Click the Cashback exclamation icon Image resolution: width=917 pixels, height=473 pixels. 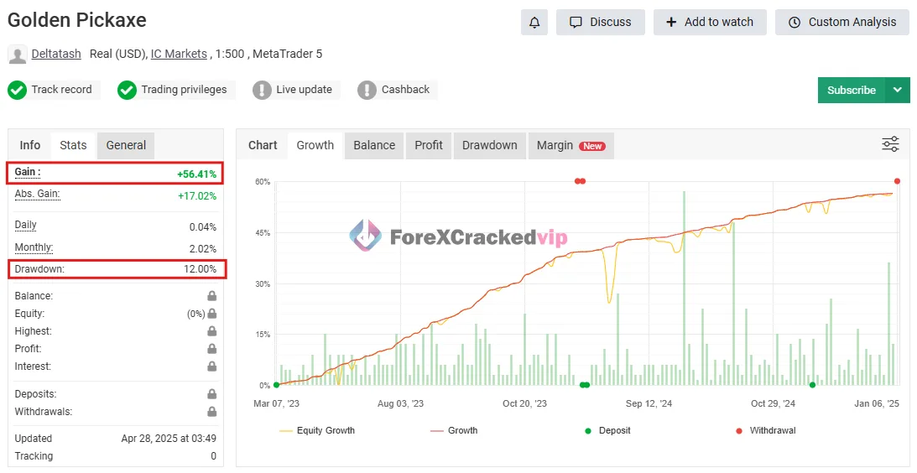pyautogui.click(x=367, y=90)
